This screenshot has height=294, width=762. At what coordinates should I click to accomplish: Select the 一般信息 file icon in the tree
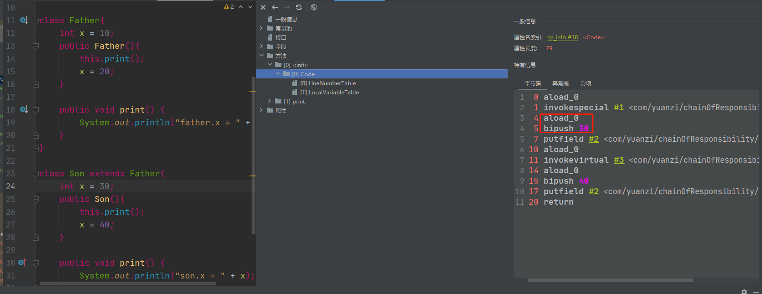pos(270,19)
